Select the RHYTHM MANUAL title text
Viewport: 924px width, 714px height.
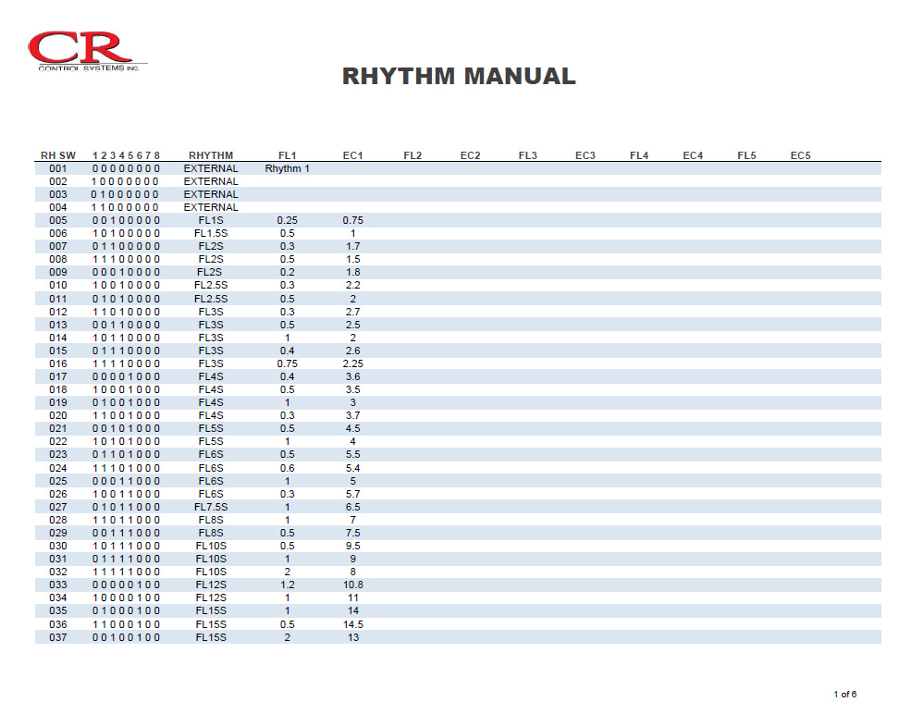(460, 77)
